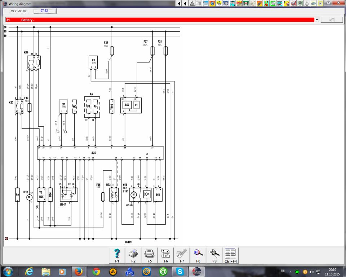Expand the Battery diagram dropdown arrow
The image size is (346, 277).
[x=317, y=20]
